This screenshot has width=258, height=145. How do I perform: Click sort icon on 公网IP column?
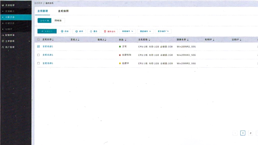click(x=241, y=40)
